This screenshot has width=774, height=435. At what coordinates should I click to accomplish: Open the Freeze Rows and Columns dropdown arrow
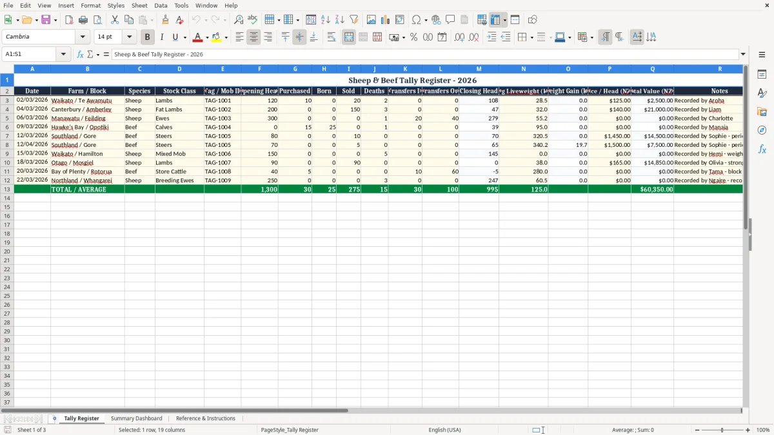point(504,20)
